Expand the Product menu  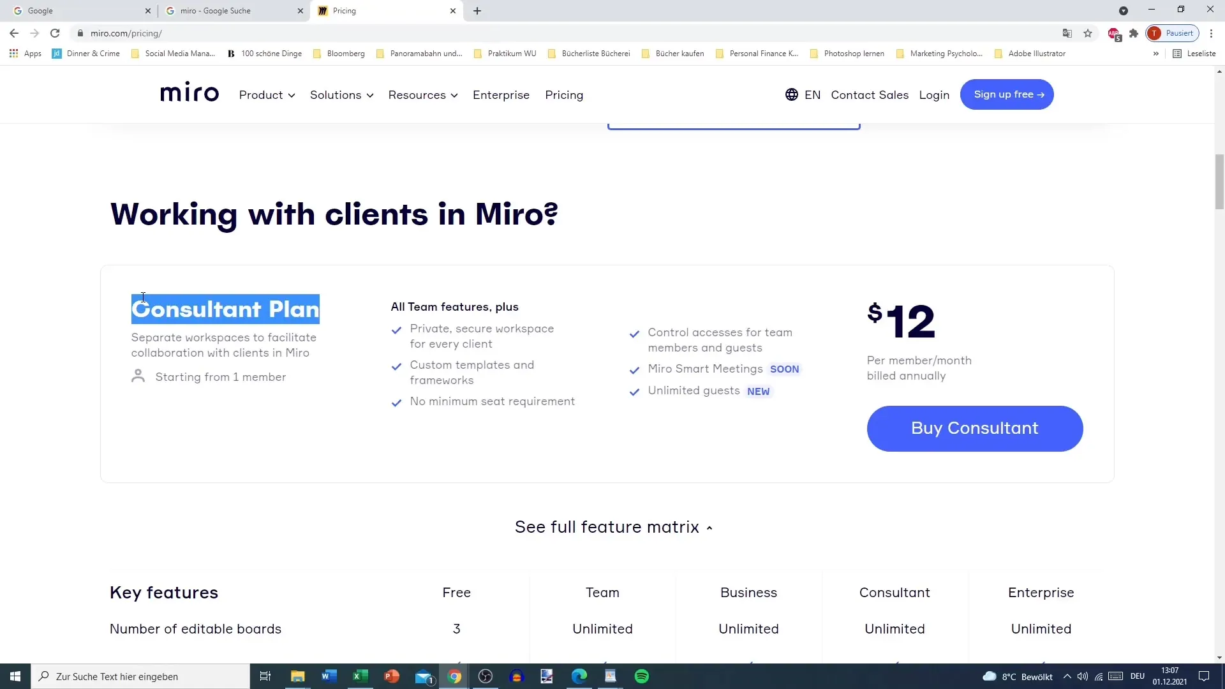pos(267,95)
